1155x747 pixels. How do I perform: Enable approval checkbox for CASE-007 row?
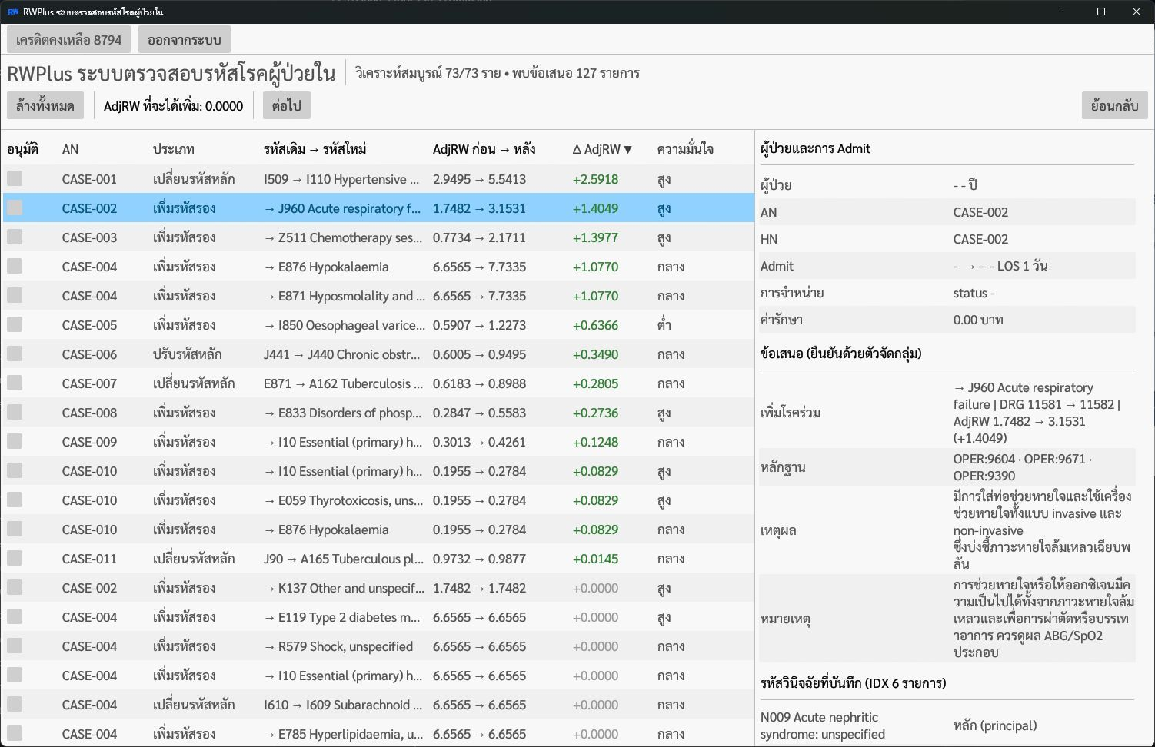click(15, 383)
